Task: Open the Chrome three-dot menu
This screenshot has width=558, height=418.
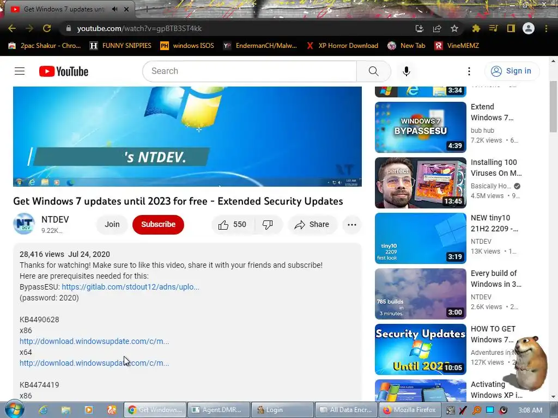Action: point(546,28)
